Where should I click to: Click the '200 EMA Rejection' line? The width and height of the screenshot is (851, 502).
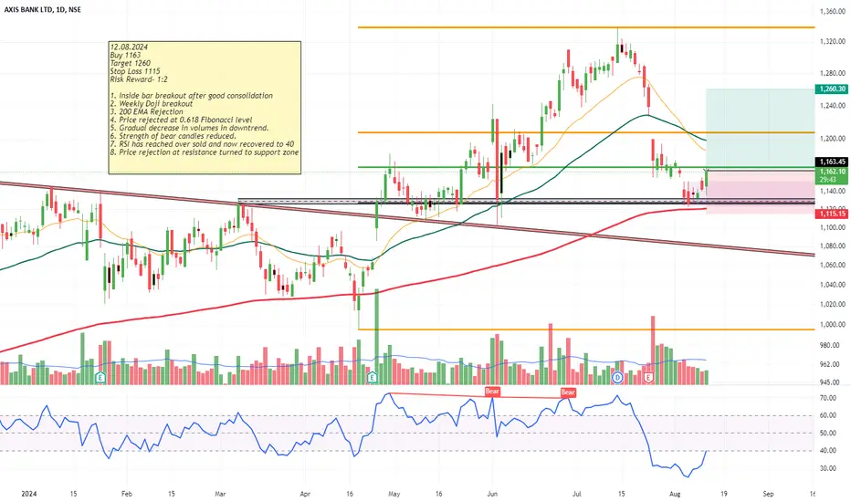[x=146, y=111]
